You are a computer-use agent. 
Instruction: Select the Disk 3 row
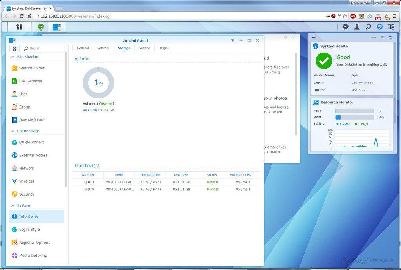tap(165, 182)
